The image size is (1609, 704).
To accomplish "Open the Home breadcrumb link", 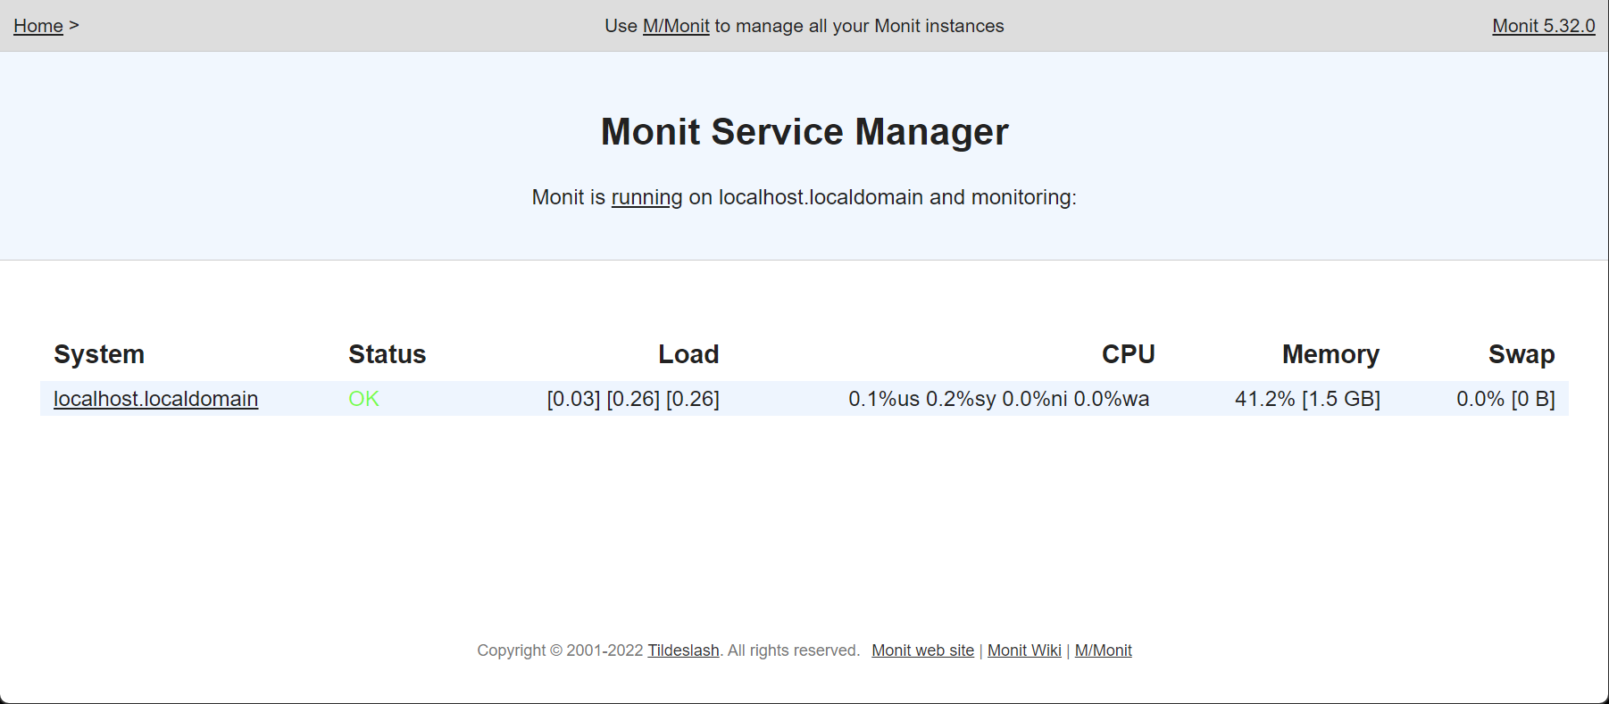I will coord(38,26).
